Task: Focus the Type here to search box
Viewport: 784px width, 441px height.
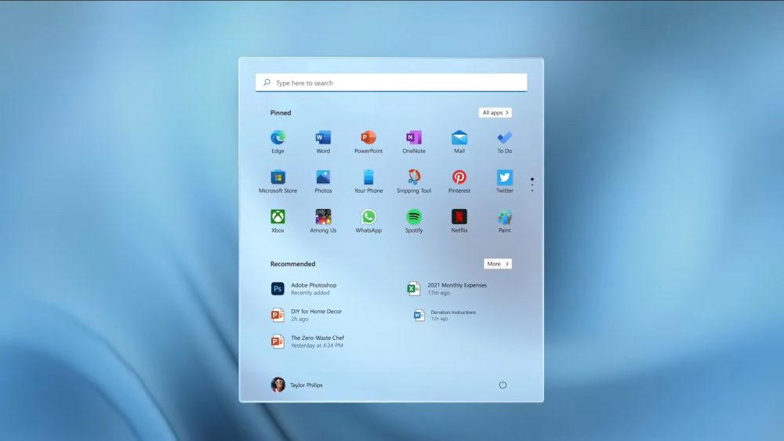Action: pyautogui.click(x=391, y=82)
